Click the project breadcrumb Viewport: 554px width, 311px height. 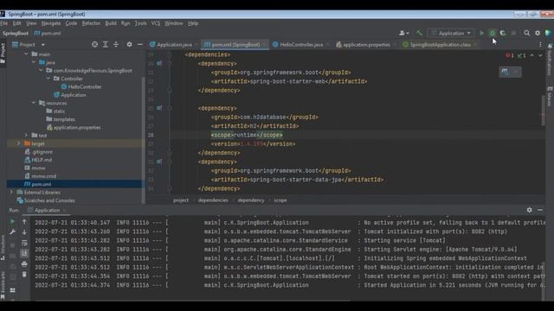pyautogui.click(x=181, y=200)
